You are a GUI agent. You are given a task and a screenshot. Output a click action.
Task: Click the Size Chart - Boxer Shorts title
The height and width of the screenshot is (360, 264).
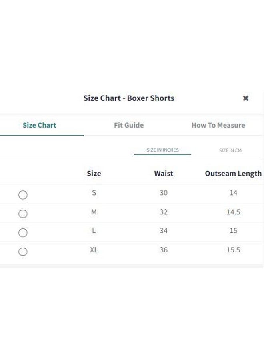(x=128, y=98)
